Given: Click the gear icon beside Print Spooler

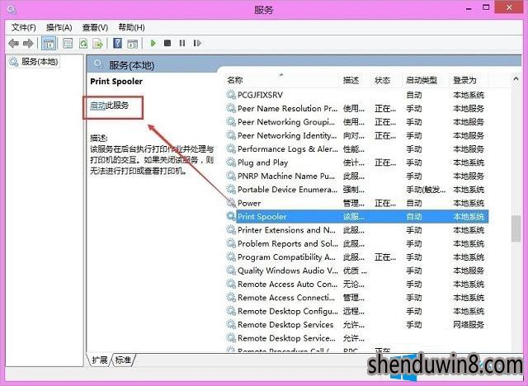Looking at the screenshot, I should (x=231, y=216).
